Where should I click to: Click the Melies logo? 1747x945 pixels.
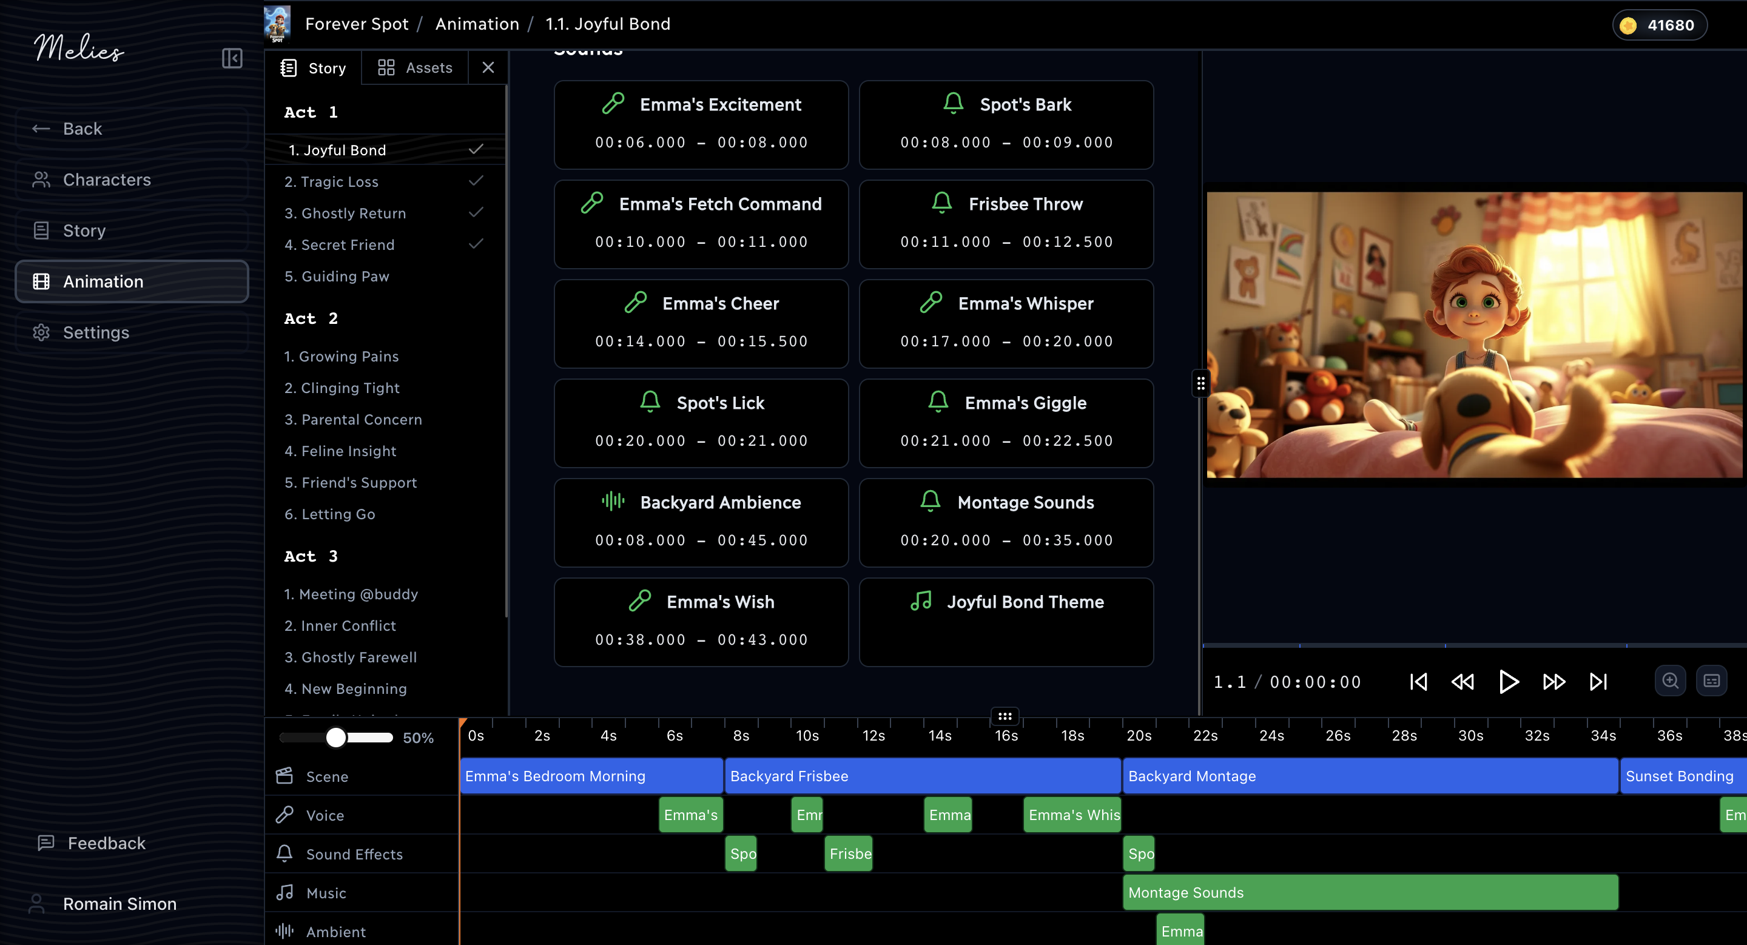(x=79, y=47)
